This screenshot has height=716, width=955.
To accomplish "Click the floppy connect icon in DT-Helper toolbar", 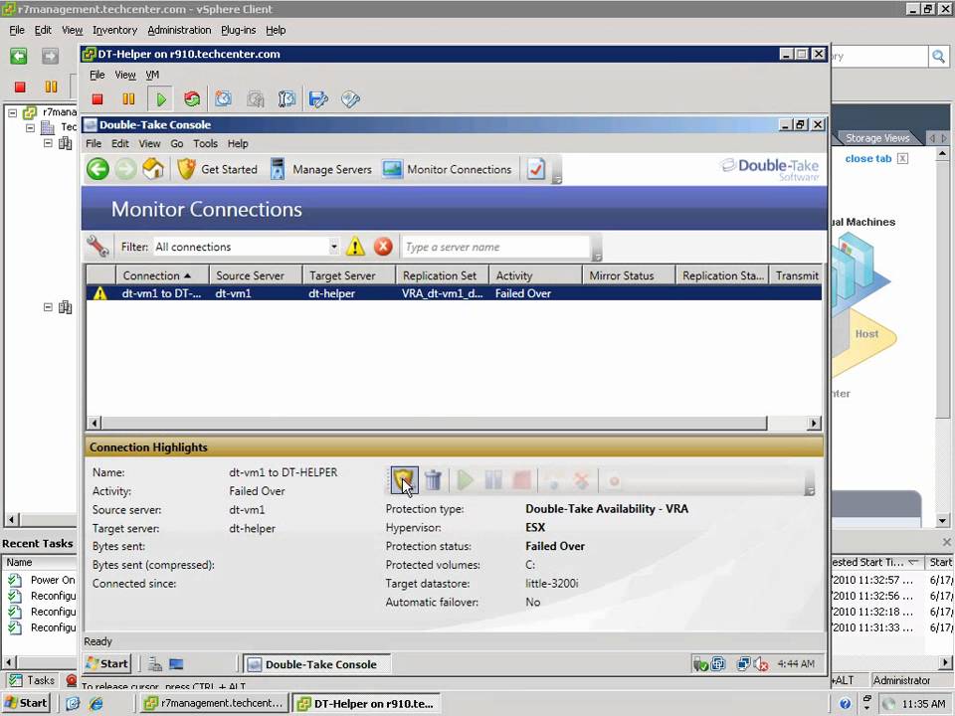I will point(318,98).
